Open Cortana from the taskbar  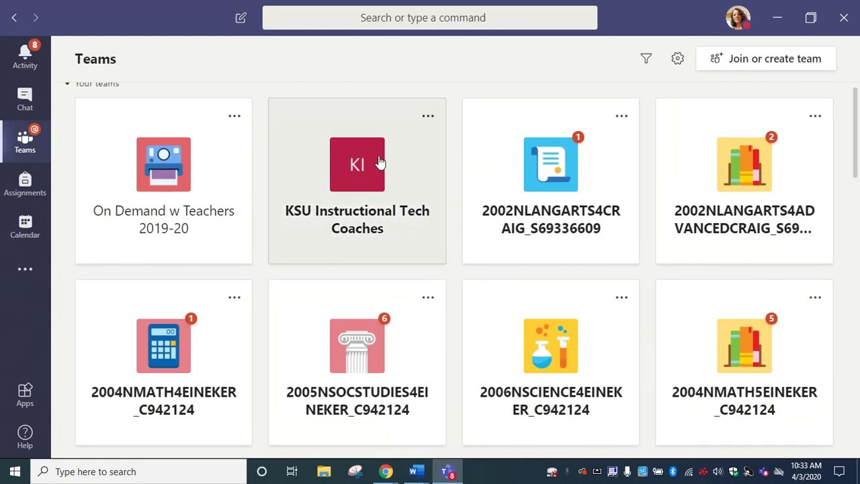pyautogui.click(x=261, y=471)
